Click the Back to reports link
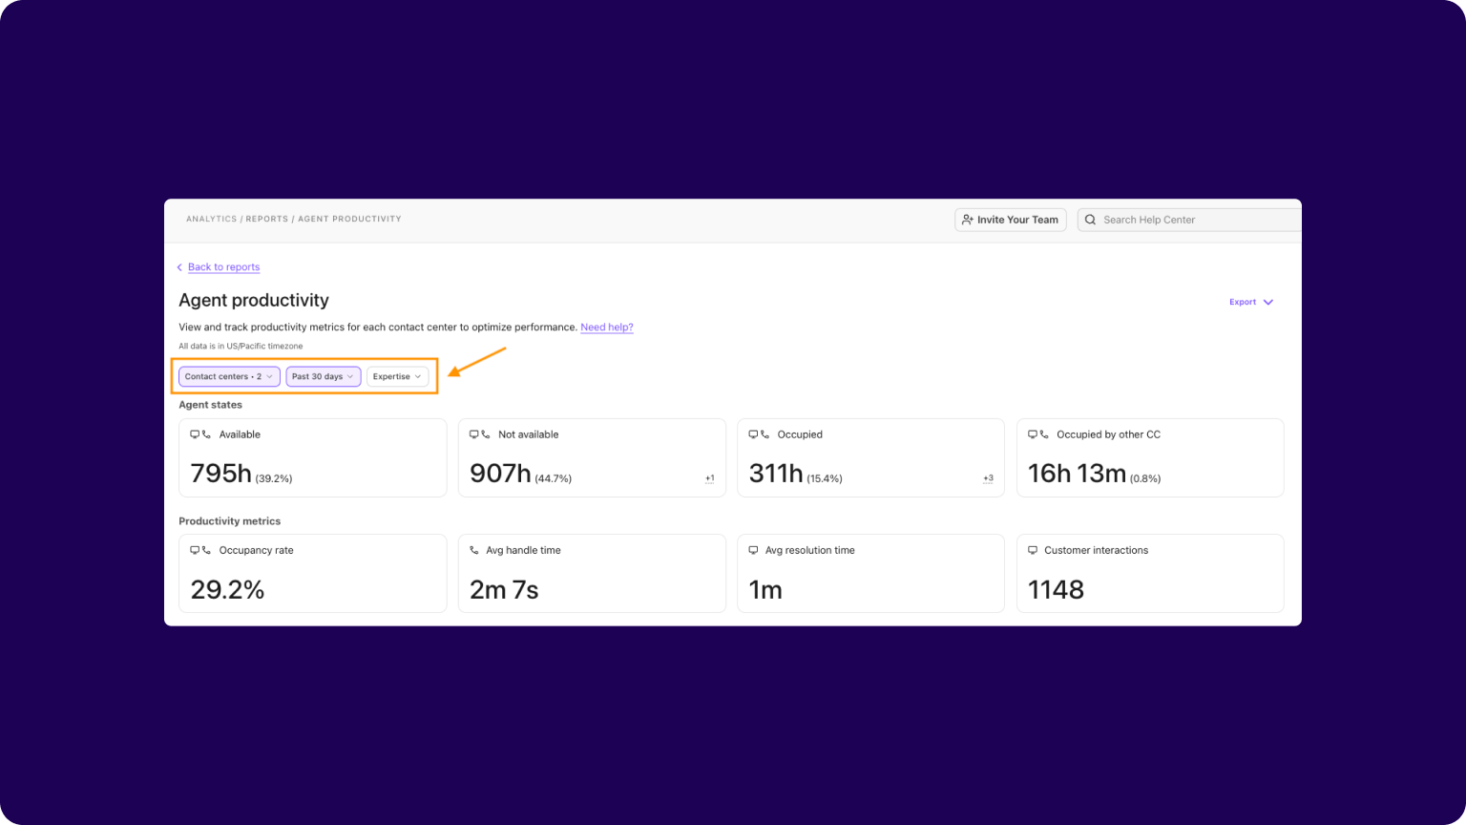This screenshot has height=825, width=1466. point(223,267)
